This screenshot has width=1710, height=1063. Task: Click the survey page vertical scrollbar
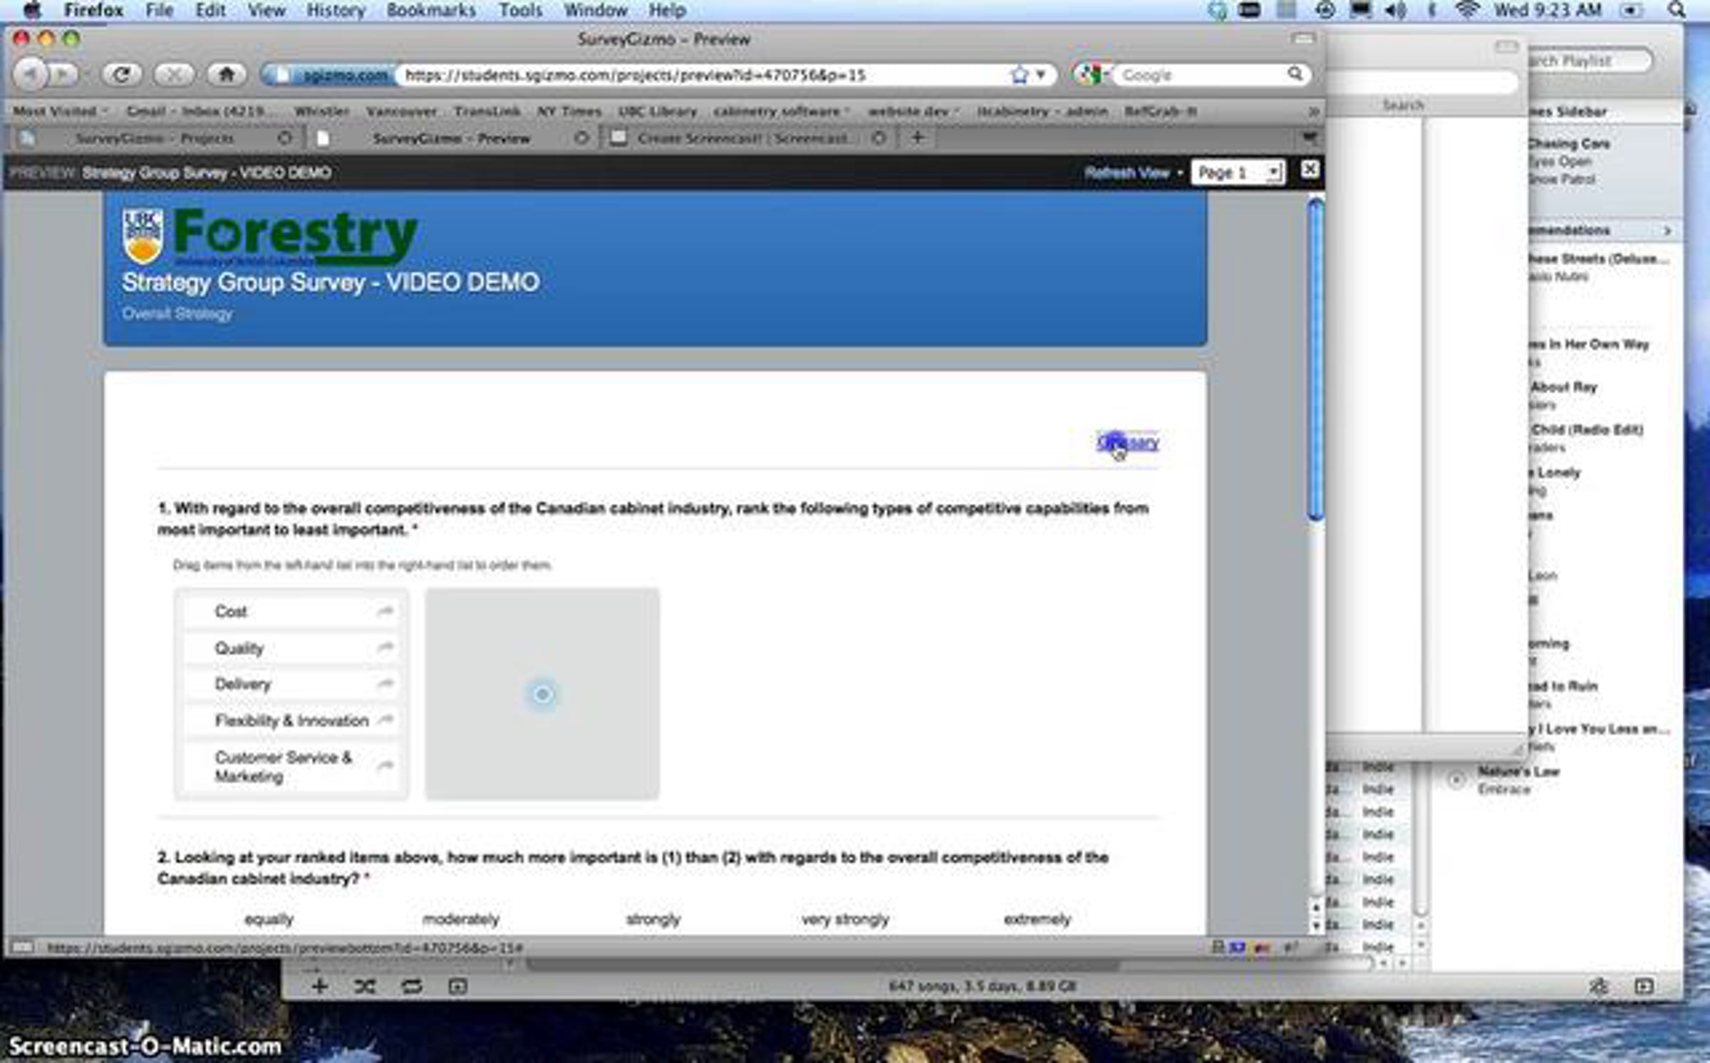pos(1316,360)
